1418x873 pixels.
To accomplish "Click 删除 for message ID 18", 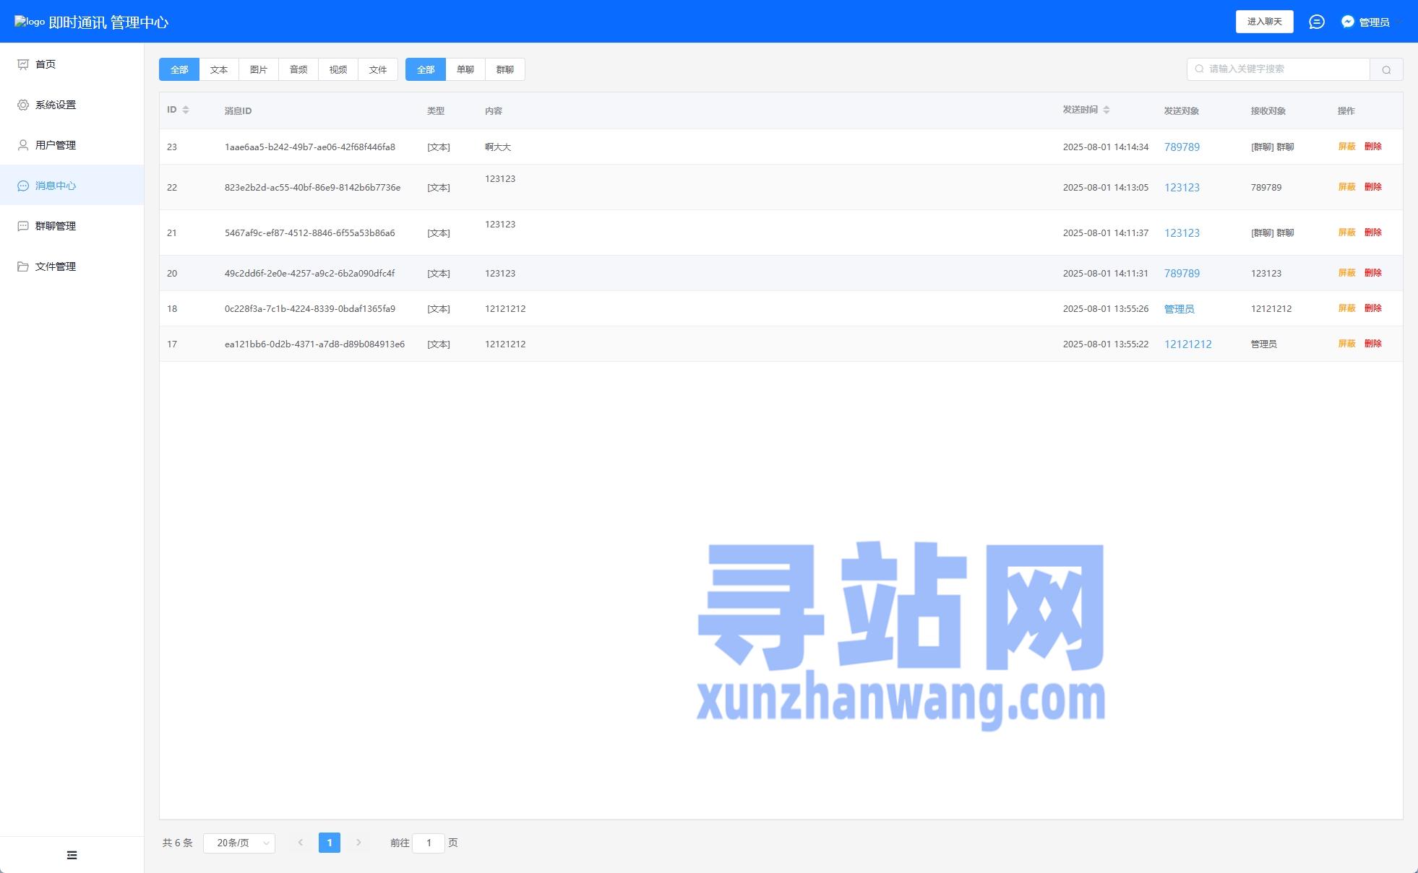I will pyautogui.click(x=1373, y=308).
